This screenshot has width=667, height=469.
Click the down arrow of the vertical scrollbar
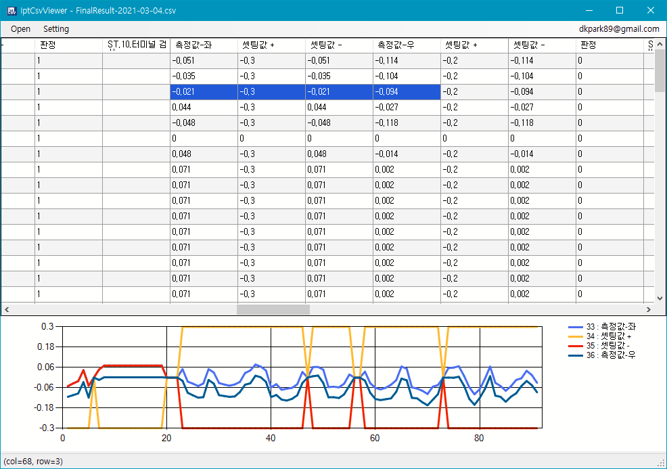pyautogui.click(x=660, y=298)
